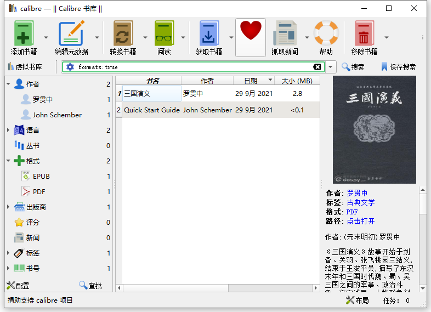Click Jobs (任务) indicator in status bar
Viewport: 431px width, 312px height.
point(396,300)
